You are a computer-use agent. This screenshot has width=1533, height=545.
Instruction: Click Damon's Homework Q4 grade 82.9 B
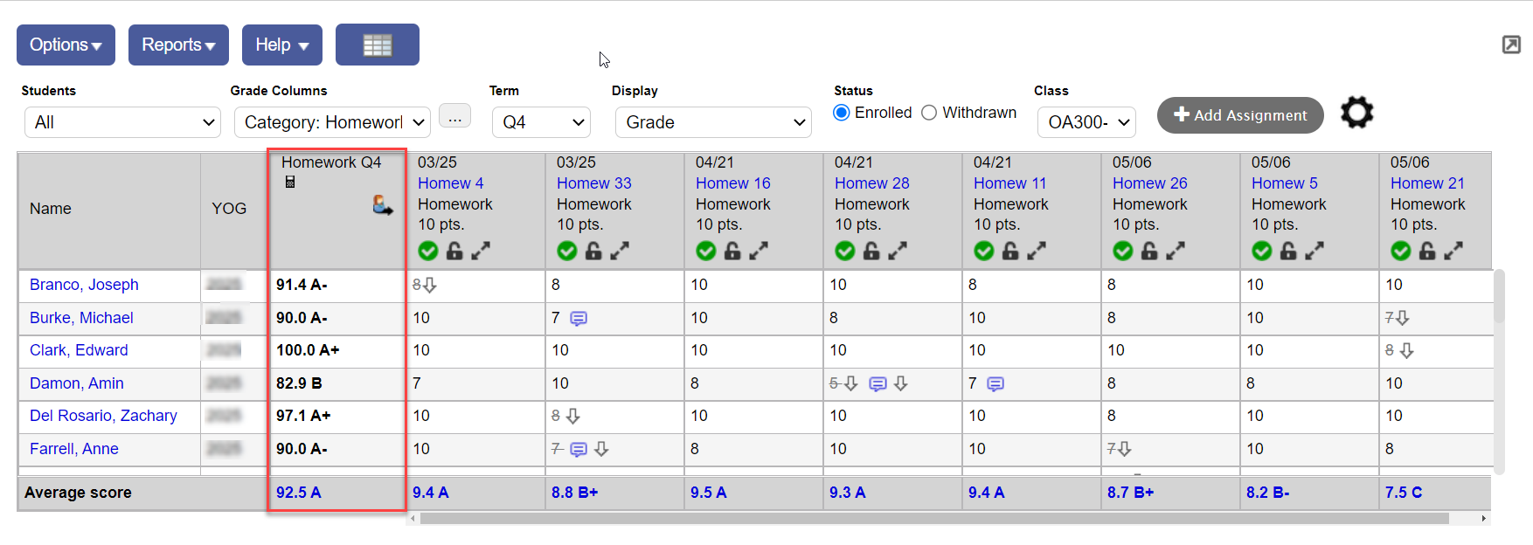pos(299,383)
